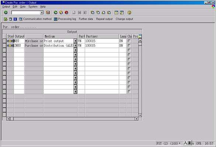Toggle Change checkbox in fourth table row

click(x=129, y=55)
